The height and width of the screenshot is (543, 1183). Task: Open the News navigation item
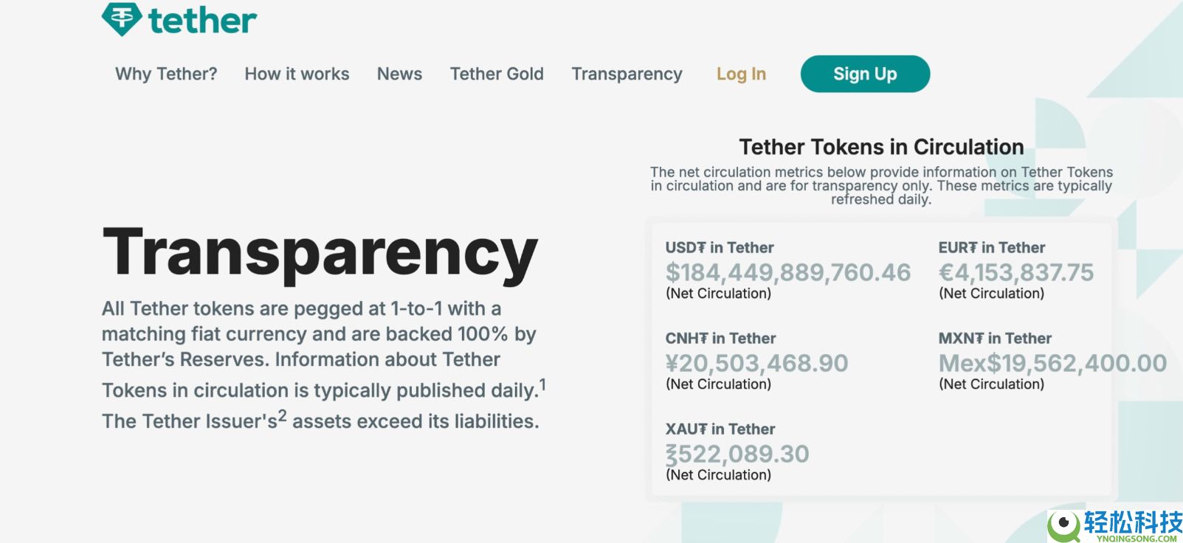point(399,74)
